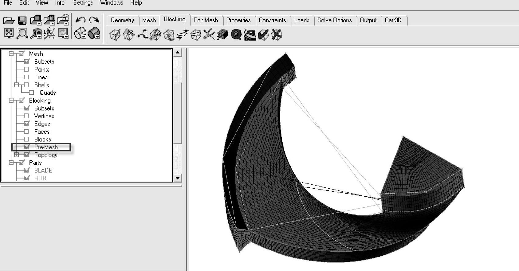Switch to the Geometry tab
The width and height of the screenshot is (519, 271).
point(122,20)
